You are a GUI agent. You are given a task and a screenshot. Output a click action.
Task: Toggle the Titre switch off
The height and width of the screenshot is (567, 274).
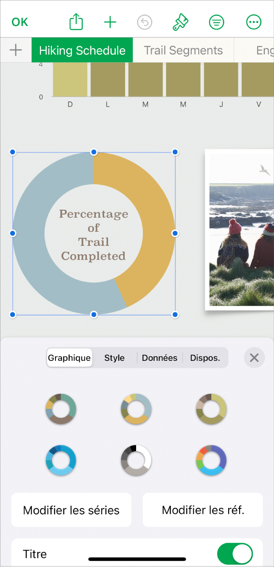tap(235, 554)
